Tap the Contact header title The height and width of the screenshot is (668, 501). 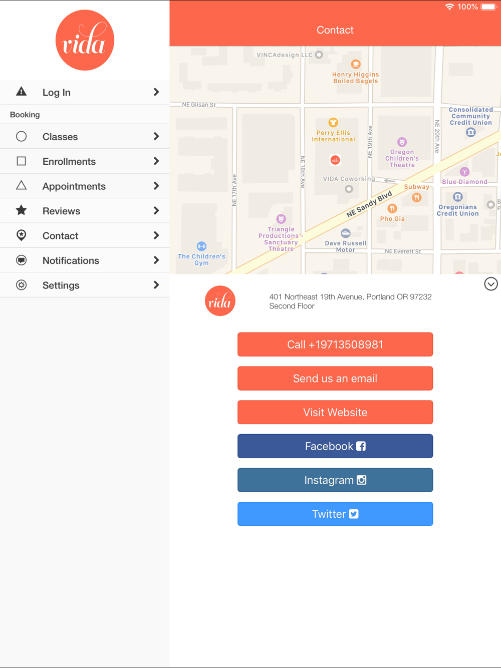point(335,30)
